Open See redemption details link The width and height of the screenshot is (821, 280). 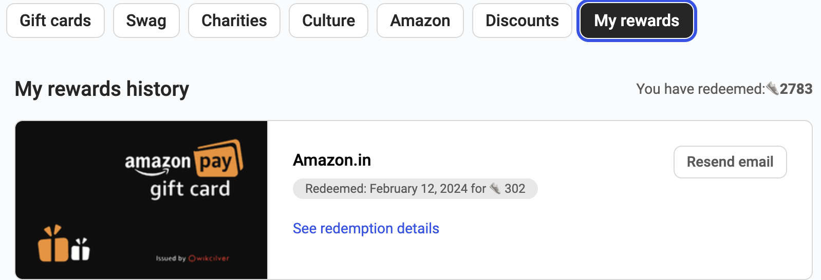(366, 228)
